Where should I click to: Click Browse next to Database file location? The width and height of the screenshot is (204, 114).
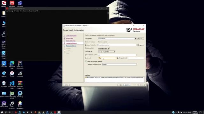(141, 45)
